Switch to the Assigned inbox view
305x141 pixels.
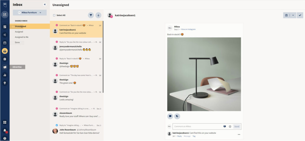[x=19, y=32]
